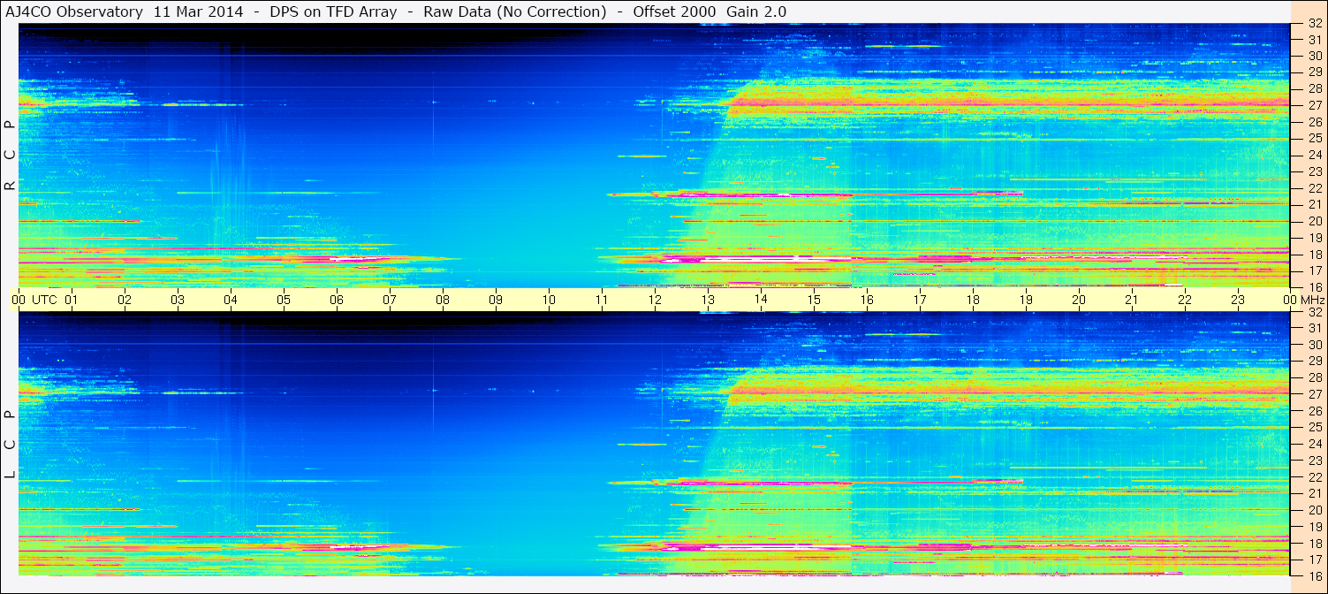Click the 21 hour time axis label
Image resolution: width=1328 pixels, height=594 pixels.
click(x=1132, y=300)
